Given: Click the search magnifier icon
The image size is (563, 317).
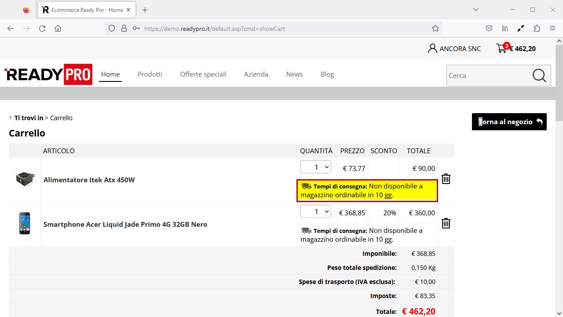Looking at the screenshot, I should (x=539, y=75).
